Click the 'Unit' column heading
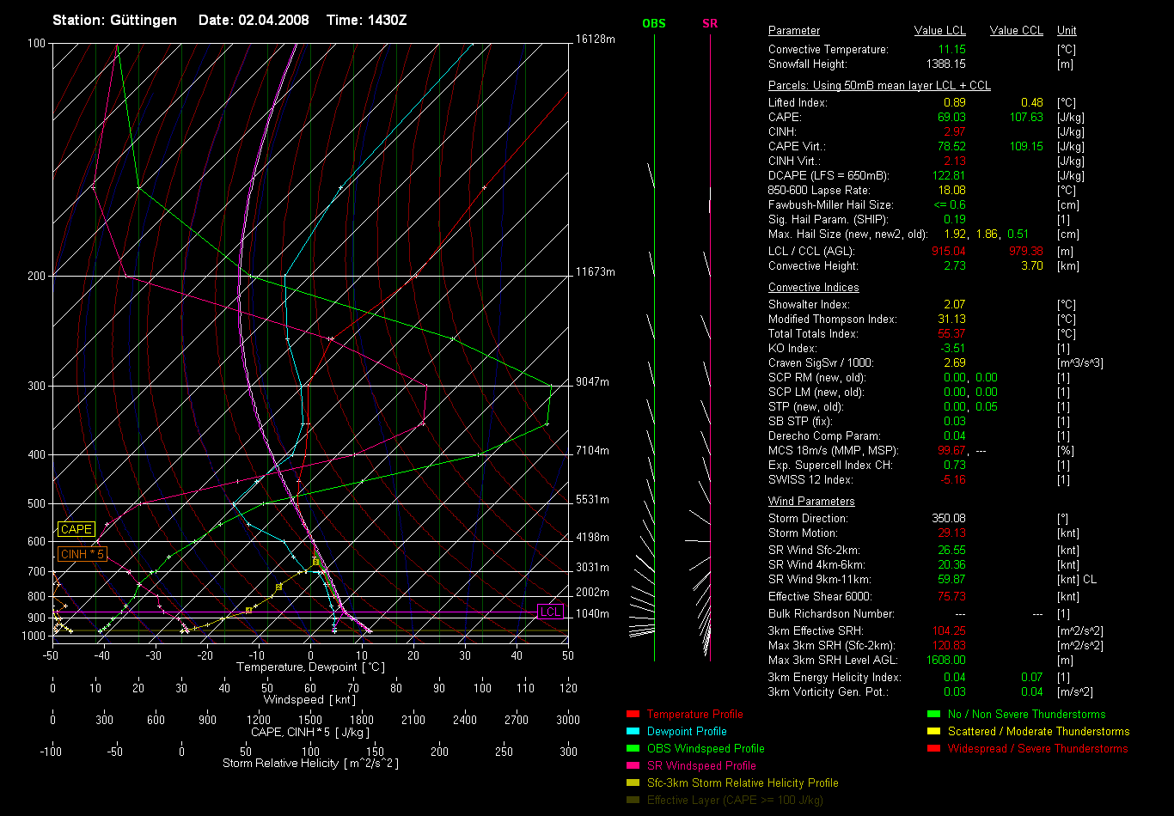The height and width of the screenshot is (816, 1174). [1067, 31]
